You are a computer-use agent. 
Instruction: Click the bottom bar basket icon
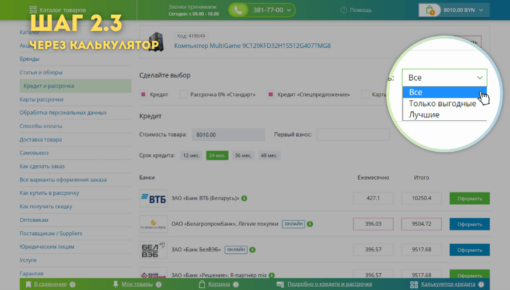(x=202, y=284)
